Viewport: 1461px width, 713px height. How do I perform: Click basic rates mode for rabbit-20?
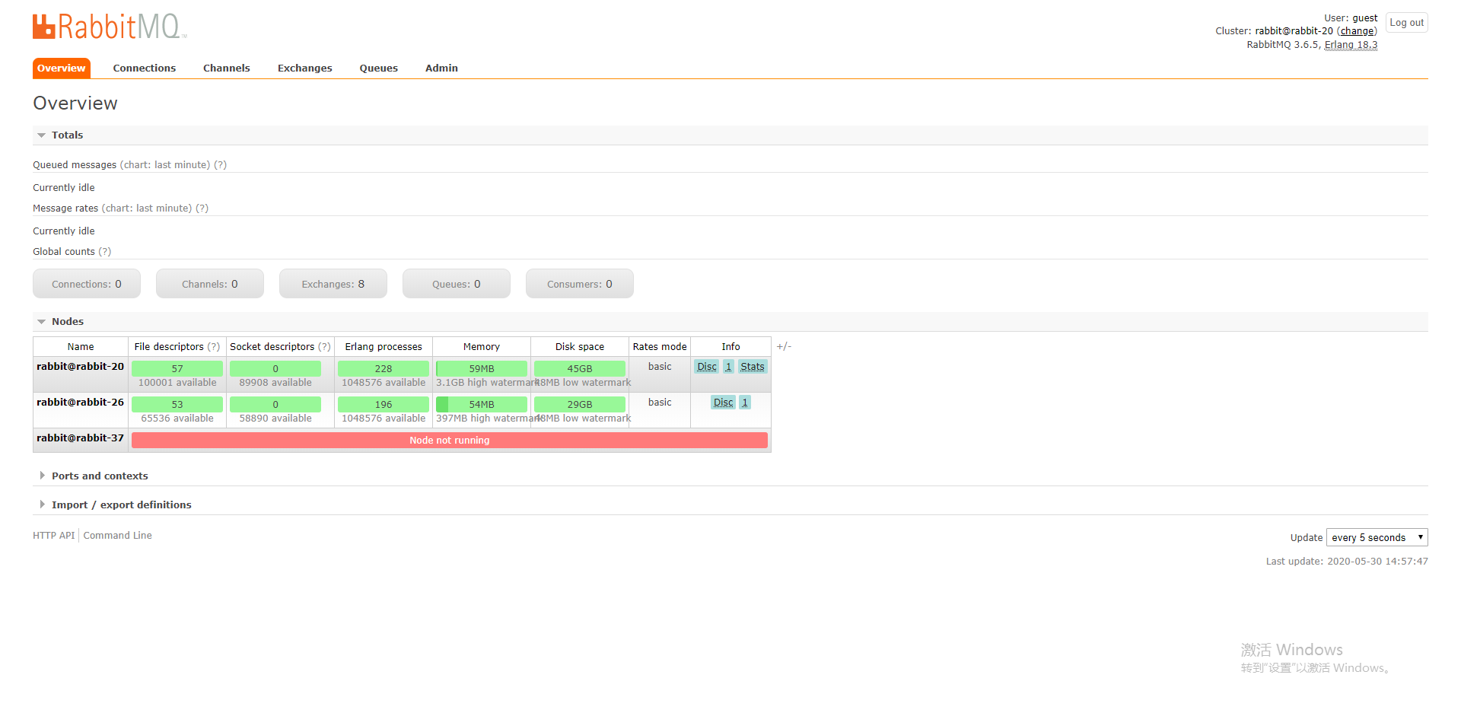click(660, 367)
